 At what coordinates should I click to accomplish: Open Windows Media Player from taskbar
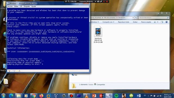click(26, 96)
